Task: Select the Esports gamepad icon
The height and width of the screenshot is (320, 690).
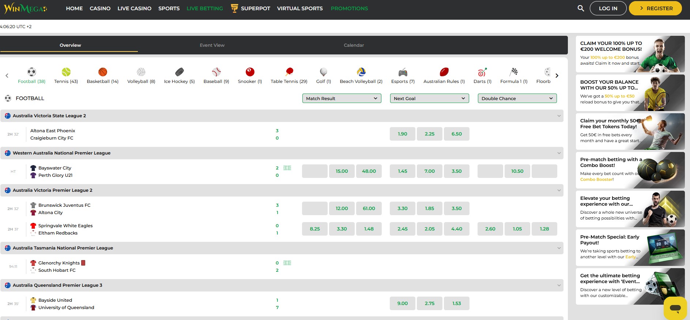Action: pyautogui.click(x=403, y=72)
